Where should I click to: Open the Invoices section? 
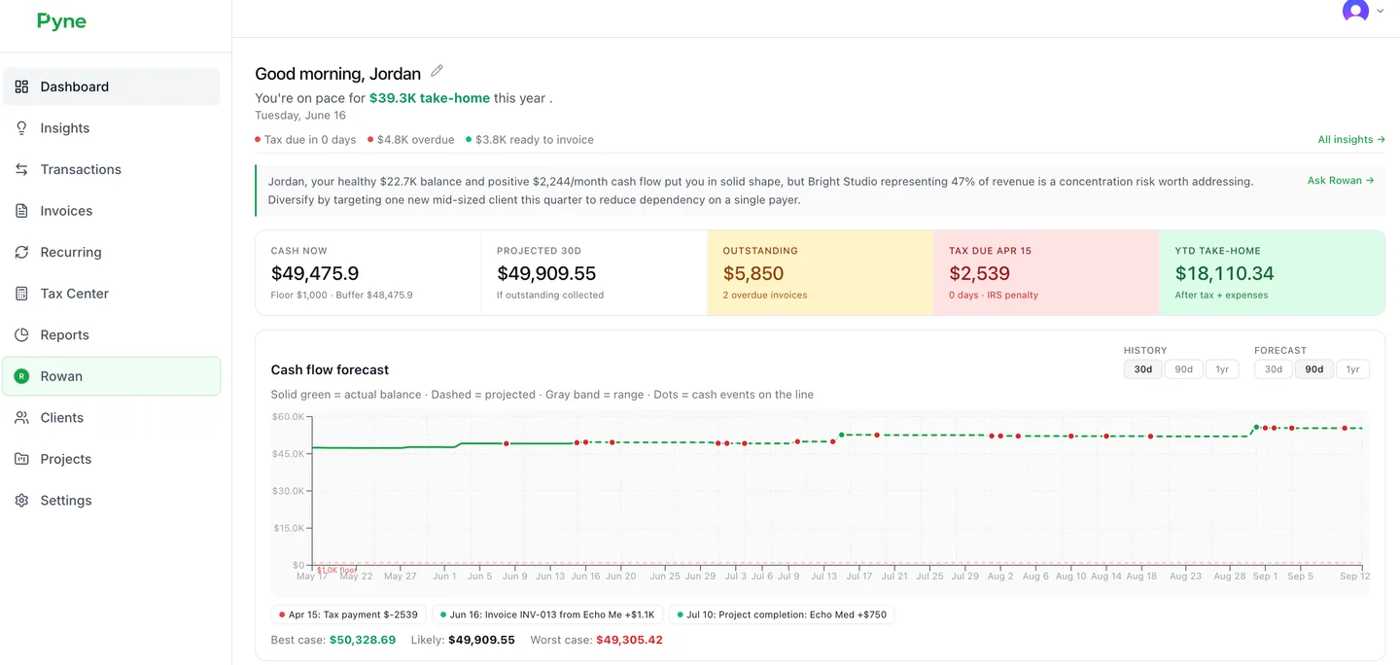pos(112,211)
